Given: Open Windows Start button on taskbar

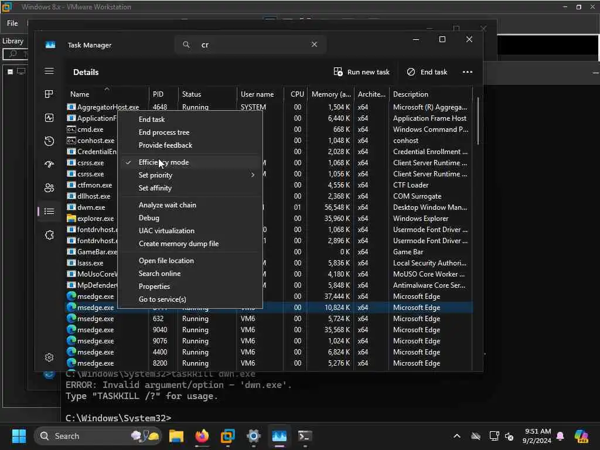Looking at the screenshot, I should click(x=19, y=436).
